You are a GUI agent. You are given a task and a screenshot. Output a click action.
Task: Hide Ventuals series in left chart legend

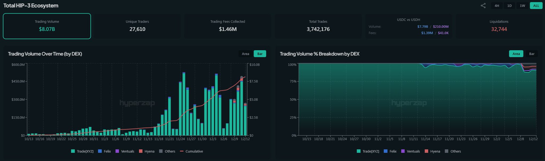click(117, 151)
